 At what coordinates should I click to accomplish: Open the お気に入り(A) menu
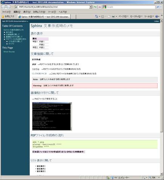[x=39, y=12]
